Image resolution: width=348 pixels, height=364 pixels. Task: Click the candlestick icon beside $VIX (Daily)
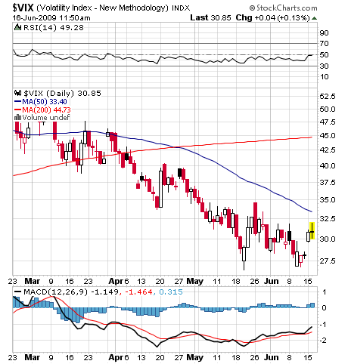pyautogui.click(x=17, y=93)
